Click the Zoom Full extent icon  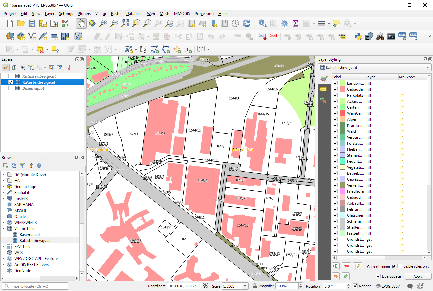[125, 23]
